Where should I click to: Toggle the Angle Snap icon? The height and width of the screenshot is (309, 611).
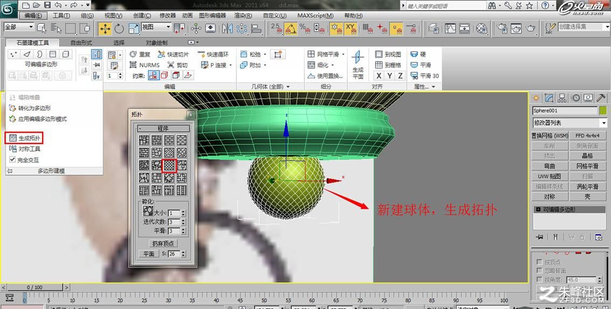coord(290,29)
